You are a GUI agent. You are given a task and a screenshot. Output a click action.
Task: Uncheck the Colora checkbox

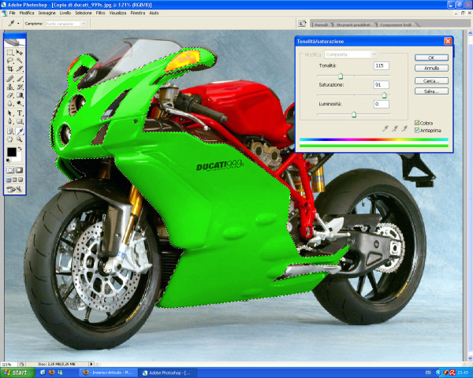pyautogui.click(x=417, y=123)
